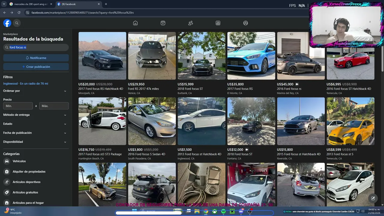Viewport: 384px width, 216px height.
Task: Click the Marketplace search field
Action: [x=36, y=47]
